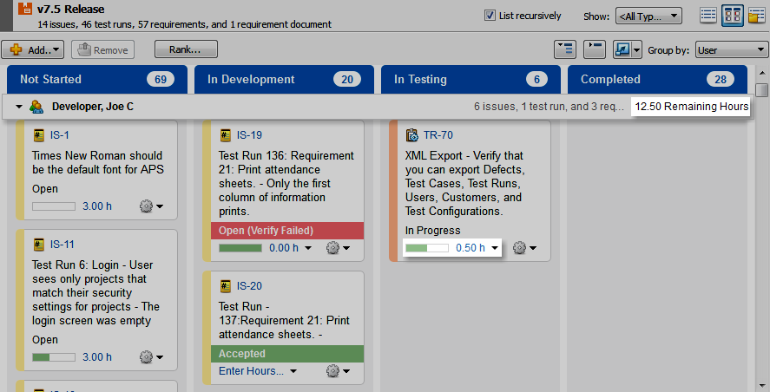Viewport: 770px width, 392px height.
Task: Switch to the list view icon
Action: click(708, 16)
